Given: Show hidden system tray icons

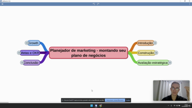Looking at the screenshot, I should pos(169,106).
